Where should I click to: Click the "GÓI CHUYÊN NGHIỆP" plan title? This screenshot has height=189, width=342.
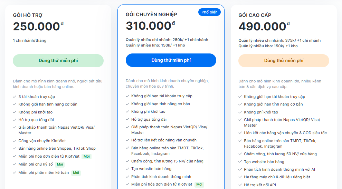click(151, 14)
